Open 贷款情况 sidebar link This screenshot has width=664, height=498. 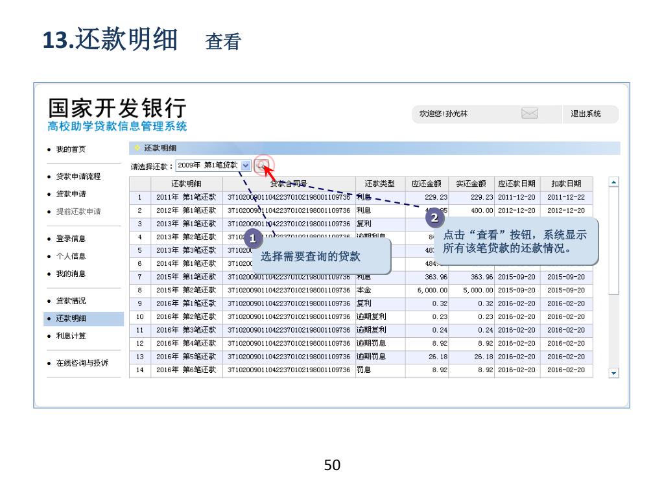pyautogui.click(x=71, y=301)
